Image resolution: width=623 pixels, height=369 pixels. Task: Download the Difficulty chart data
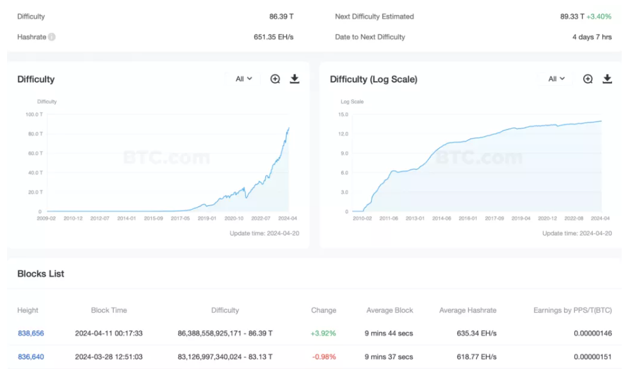point(295,79)
